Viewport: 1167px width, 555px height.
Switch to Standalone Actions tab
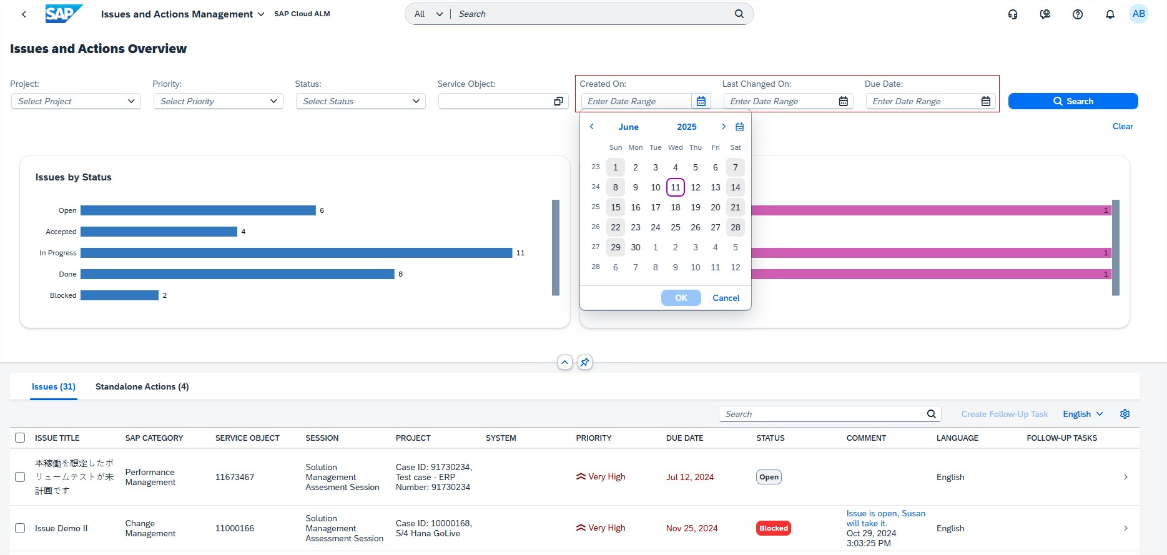coord(142,386)
